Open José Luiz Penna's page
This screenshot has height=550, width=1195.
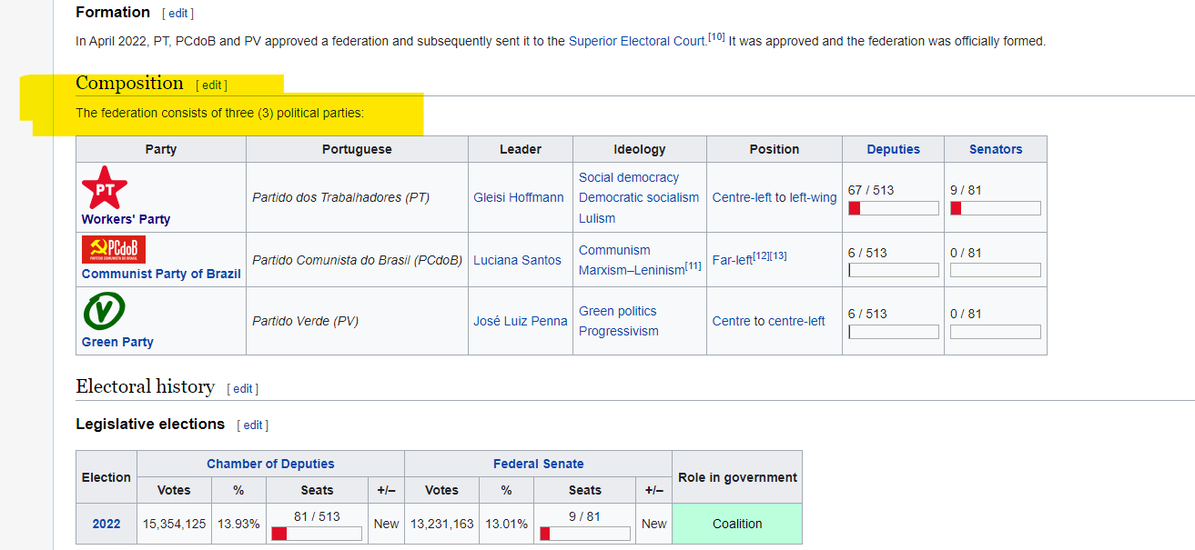pyautogui.click(x=521, y=321)
